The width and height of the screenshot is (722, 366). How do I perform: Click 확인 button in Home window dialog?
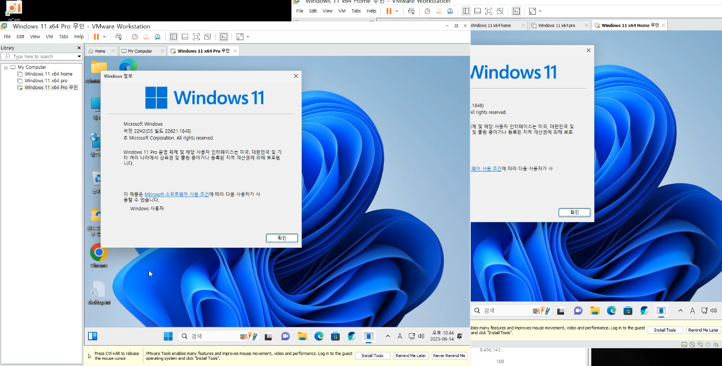click(x=574, y=212)
